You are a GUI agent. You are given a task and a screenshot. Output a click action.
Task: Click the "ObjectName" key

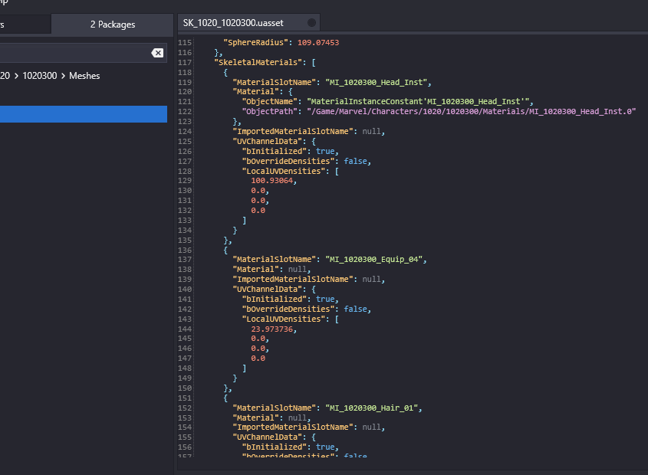coord(270,102)
